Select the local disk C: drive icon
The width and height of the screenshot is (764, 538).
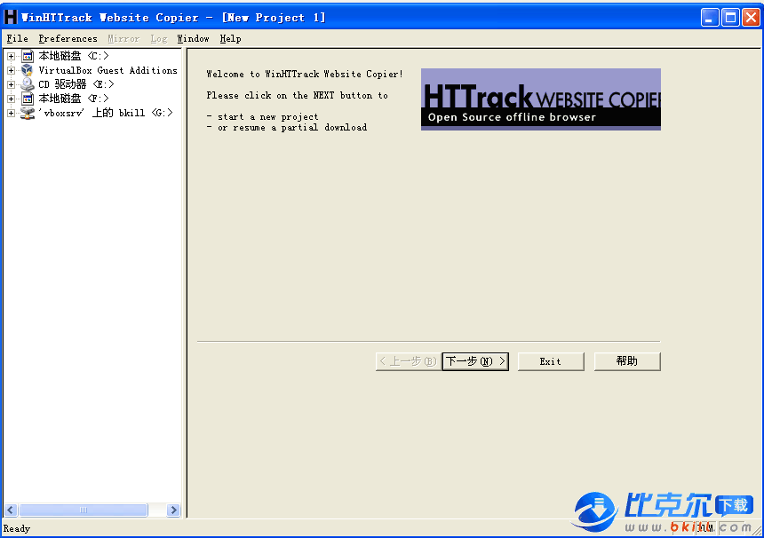(x=28, y=56)
